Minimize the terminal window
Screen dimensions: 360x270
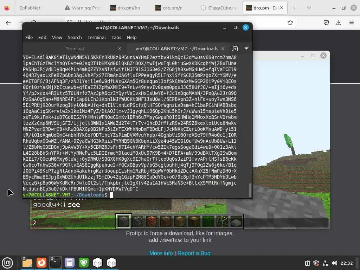(225, 28)
